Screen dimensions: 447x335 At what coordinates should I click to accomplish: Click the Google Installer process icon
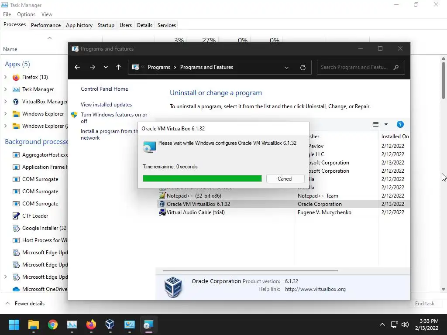coord(16,228)
